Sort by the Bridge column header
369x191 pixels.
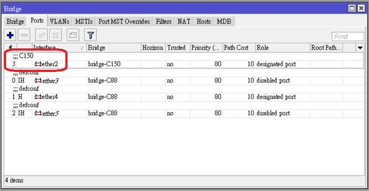pyautogui.click(x=114, y=48)
